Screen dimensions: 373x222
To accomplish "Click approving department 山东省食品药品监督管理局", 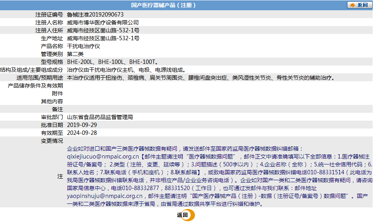I will coord(100,117).
